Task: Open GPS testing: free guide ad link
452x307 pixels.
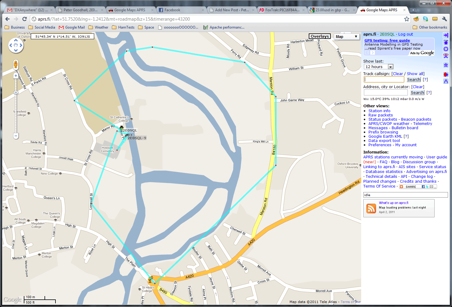Action: pos(387,40)
